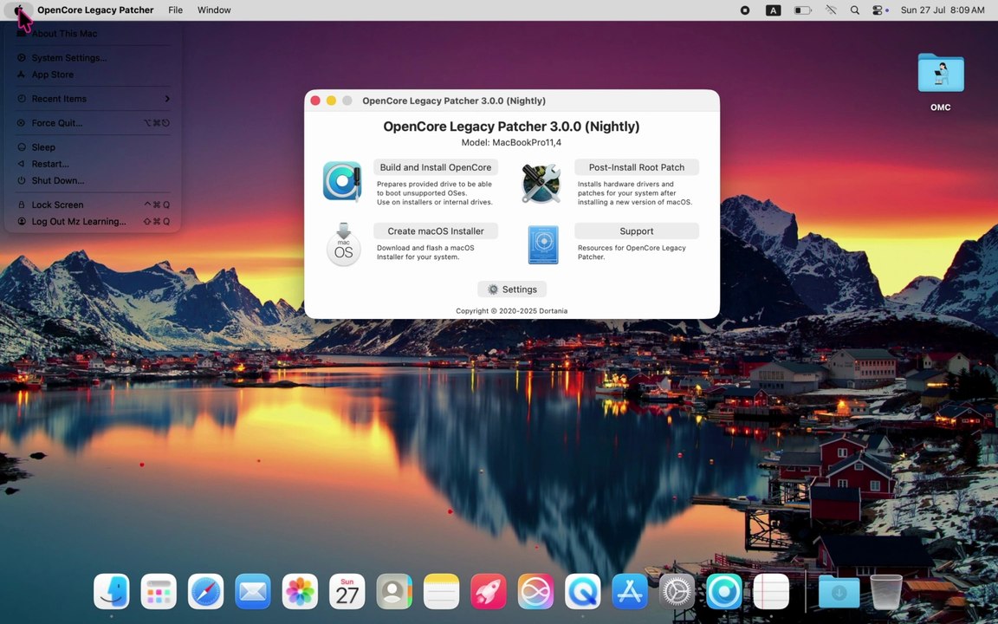Click the Wi-Fi off status icon
The height and width of the screenshot is (624, 998).
(x=831, y=10)
